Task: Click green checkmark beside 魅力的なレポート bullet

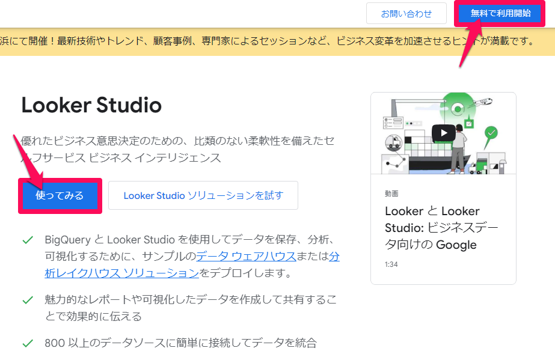Action: pos(28,301)
